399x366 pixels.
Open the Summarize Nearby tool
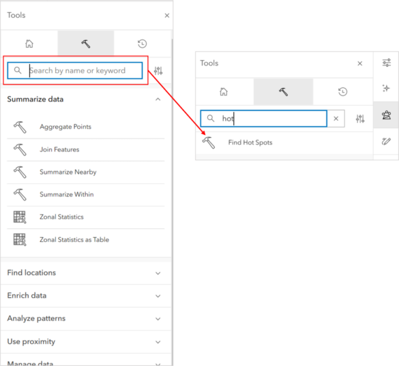coord(68,172)
